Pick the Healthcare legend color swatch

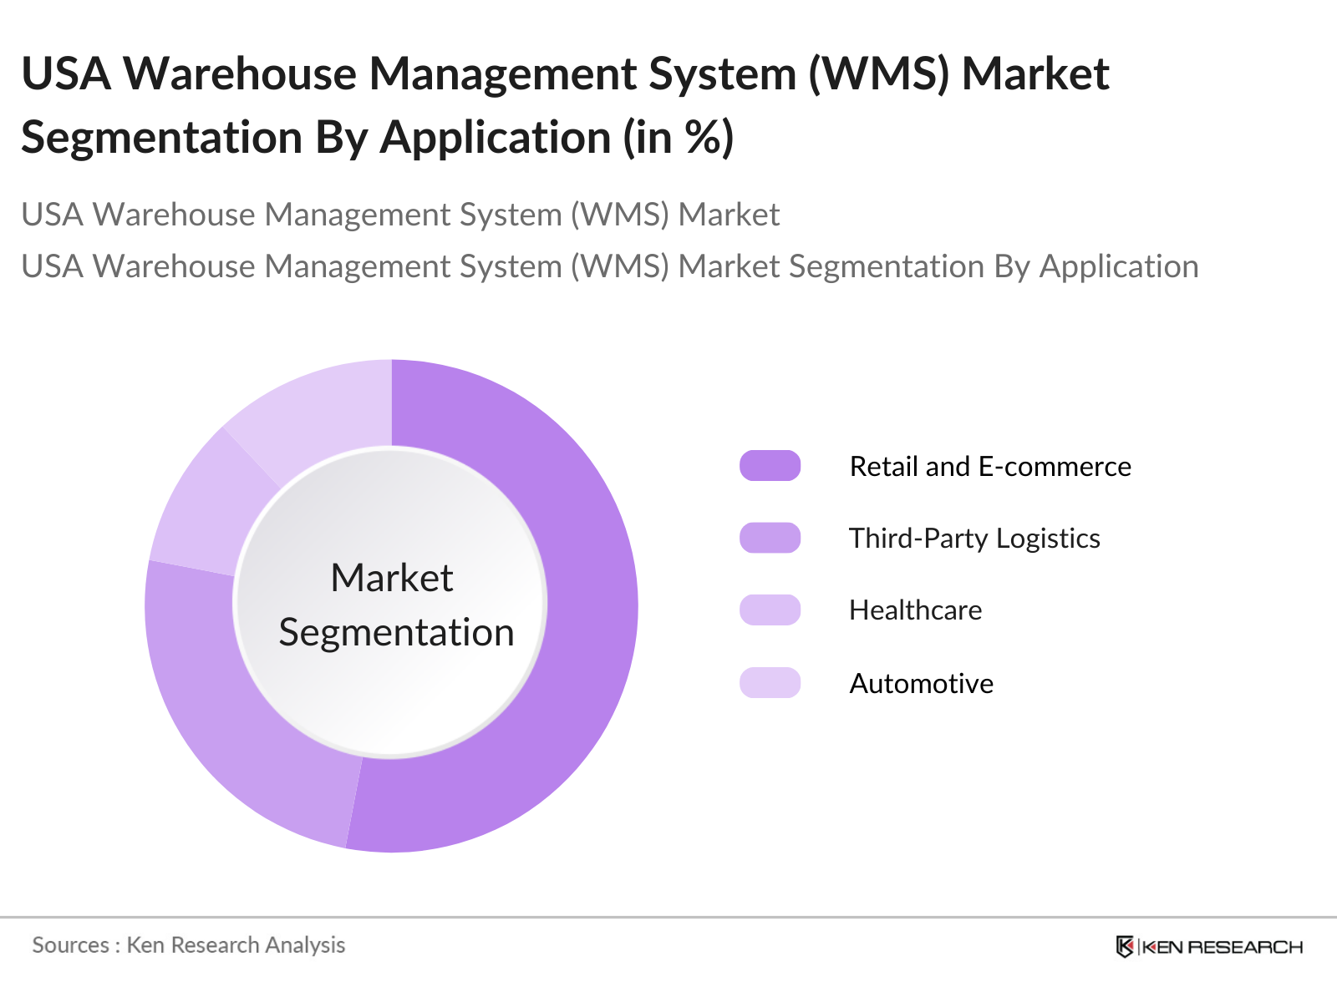coord(770,610)
